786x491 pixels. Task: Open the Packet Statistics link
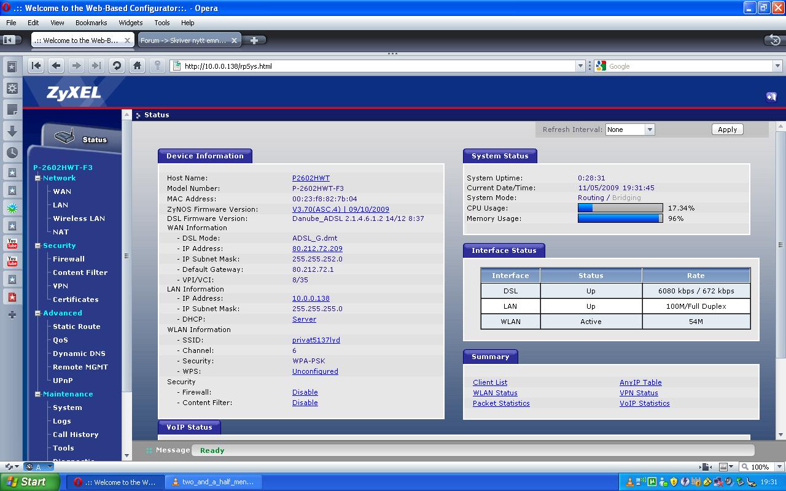(x=501, y=403)
